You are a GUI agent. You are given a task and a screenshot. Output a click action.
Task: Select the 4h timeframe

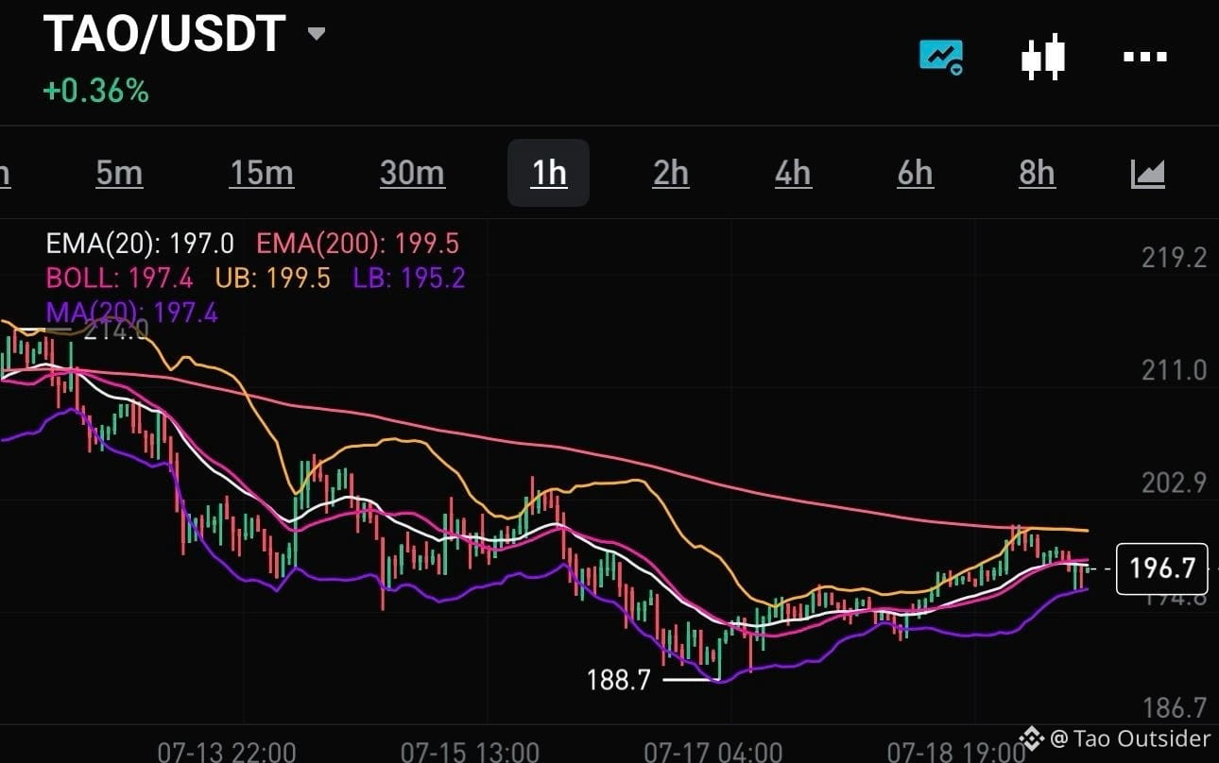(x=793, y=174)
